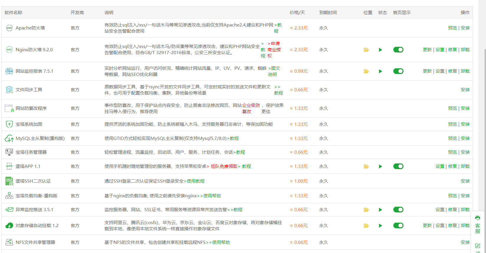Screen dimensions: 486x253
Task: Install Apache防火墙 plugin
Action: point(465,28)
